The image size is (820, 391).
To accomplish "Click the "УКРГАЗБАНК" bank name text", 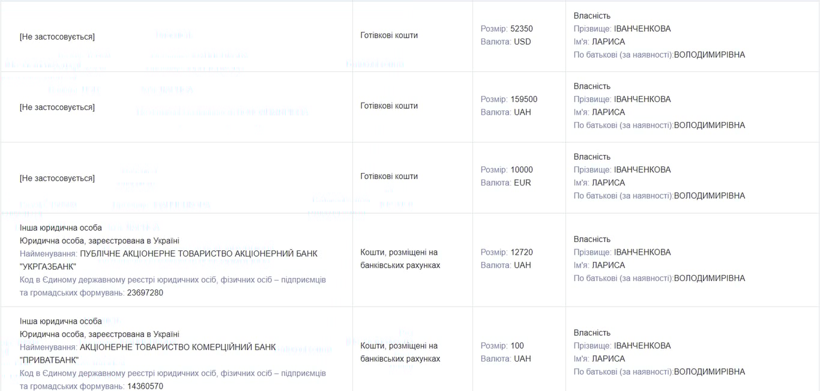I will pos(48,267).
